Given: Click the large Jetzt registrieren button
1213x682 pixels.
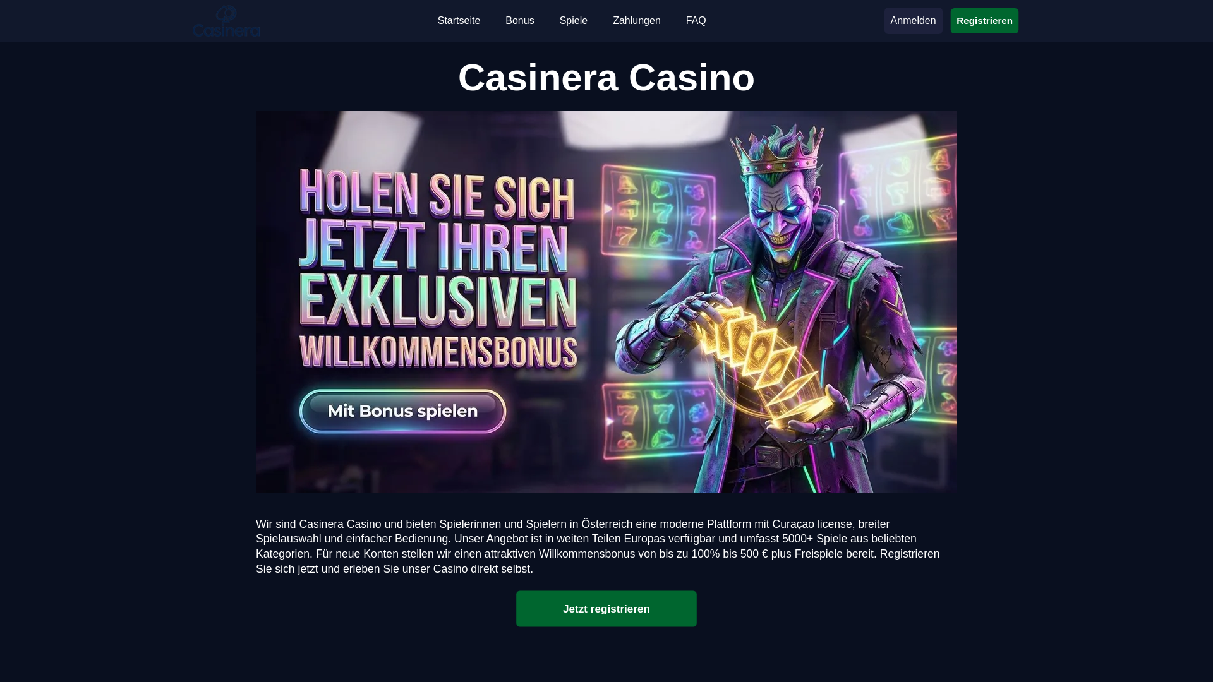Looking at the screenshot, I should click(606, 609).
